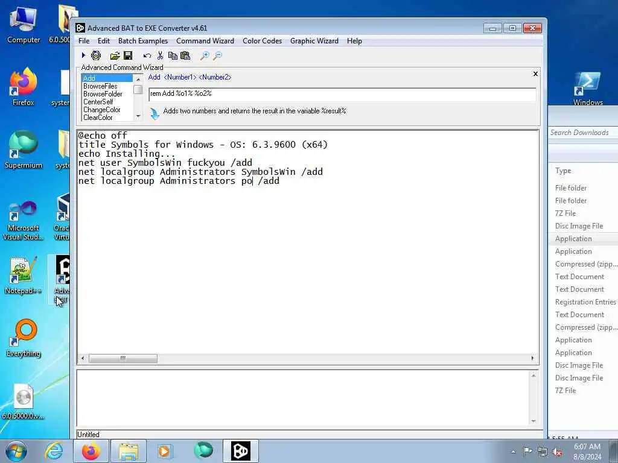Click the 'net user SymbolsWin' line
618x463 pixels.
point(165,163)
